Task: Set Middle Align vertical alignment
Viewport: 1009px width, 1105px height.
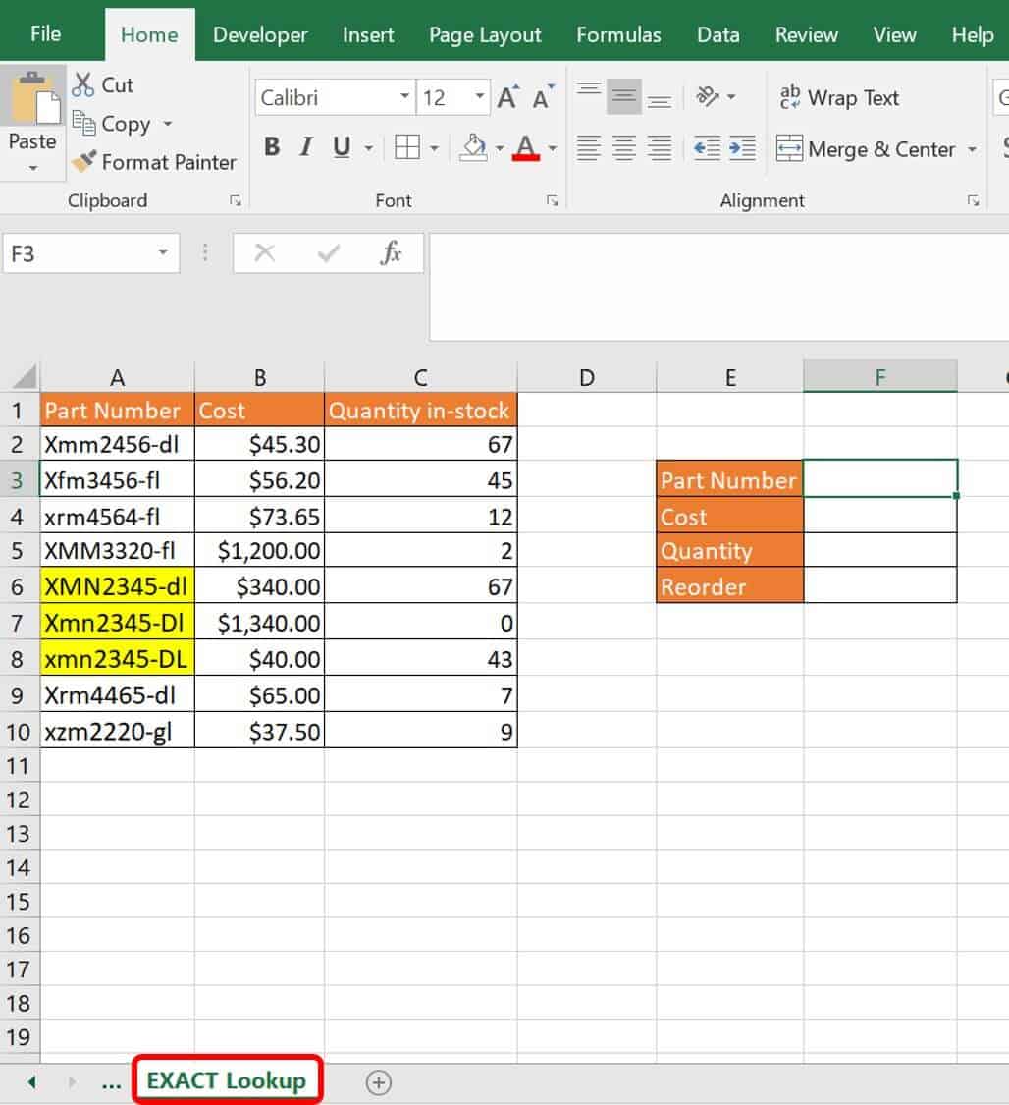Action: pyautogui.click(x=624, y=96)
